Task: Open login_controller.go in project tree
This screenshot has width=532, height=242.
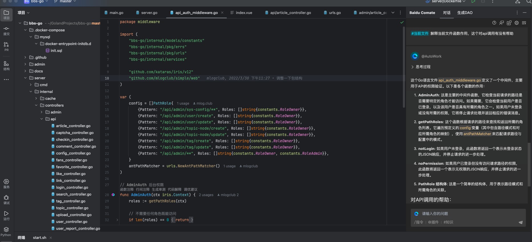Action: coord(70,187)
